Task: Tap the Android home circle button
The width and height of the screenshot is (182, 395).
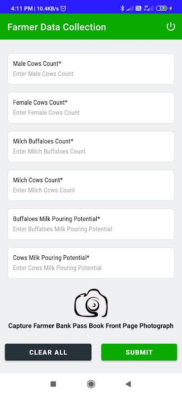Action: click(91, 384)
